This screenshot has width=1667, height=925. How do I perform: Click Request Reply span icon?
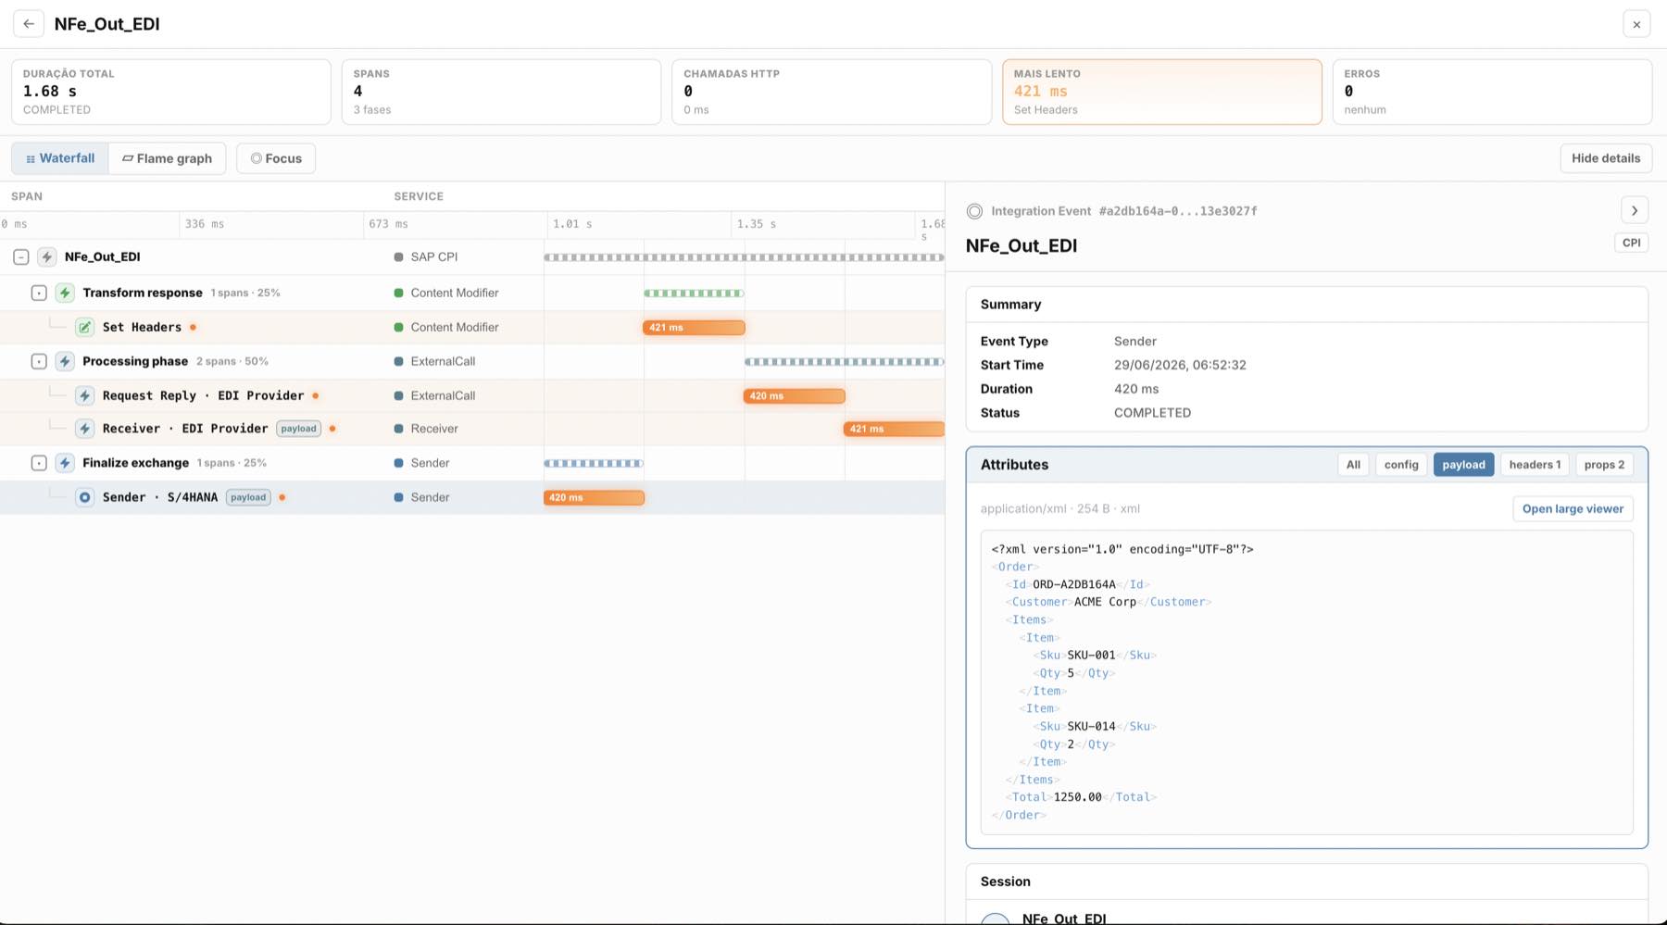pos(84,395)
